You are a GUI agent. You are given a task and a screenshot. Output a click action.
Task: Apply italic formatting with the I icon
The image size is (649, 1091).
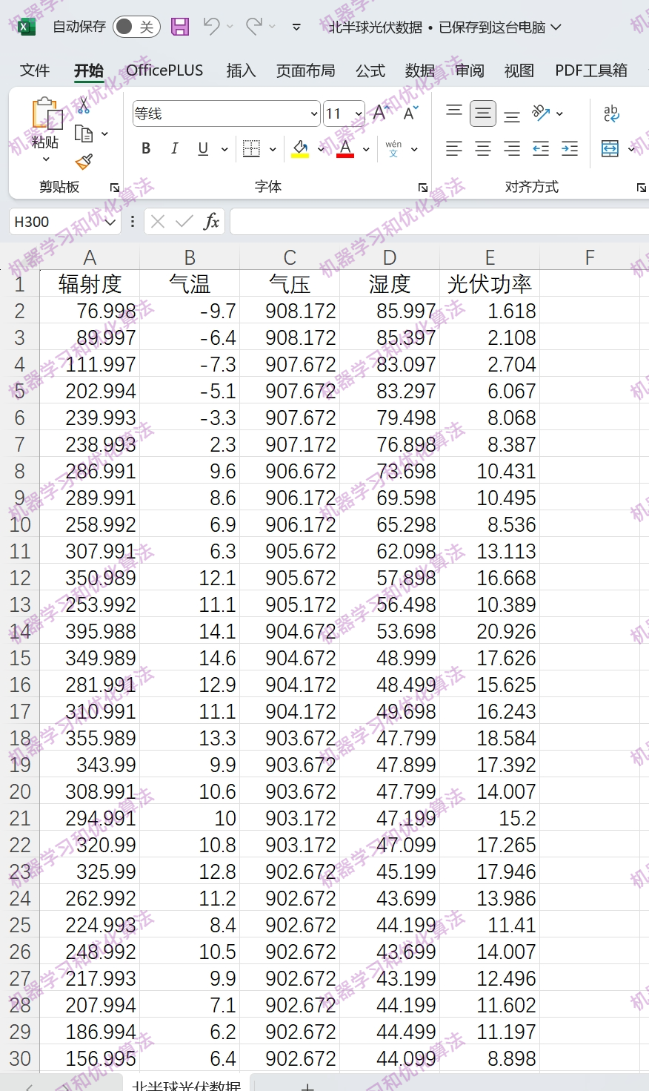pos(174,148)
